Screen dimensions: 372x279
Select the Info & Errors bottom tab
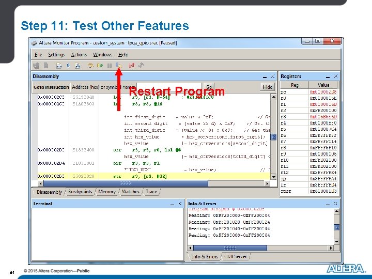[x=205, y=256]
